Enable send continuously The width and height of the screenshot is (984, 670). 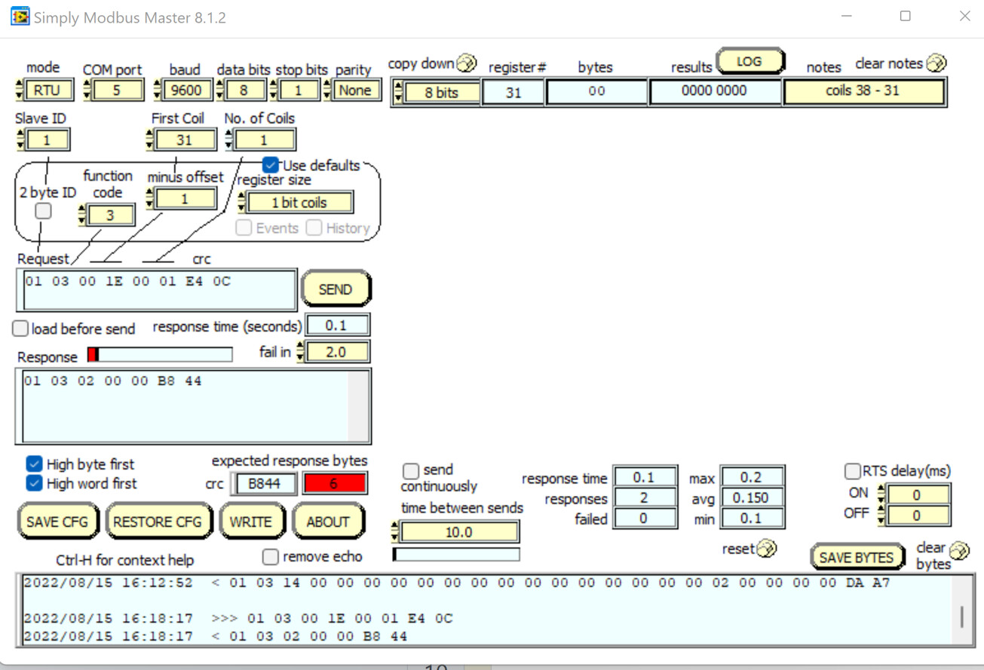[x=410, y=470]
